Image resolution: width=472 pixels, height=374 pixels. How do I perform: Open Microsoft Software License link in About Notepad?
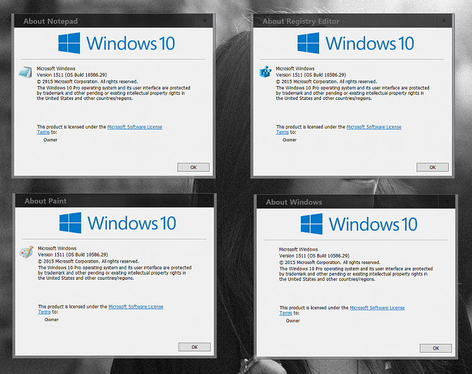pos(135,127)
